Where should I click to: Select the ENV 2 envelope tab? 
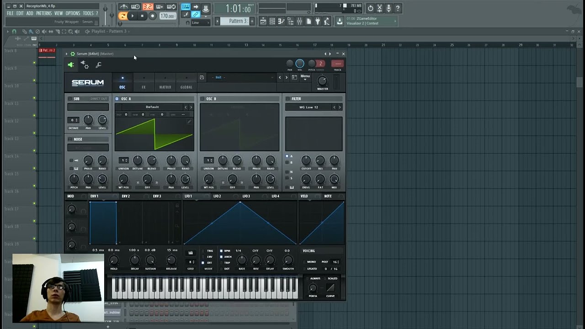pos(126,196)
